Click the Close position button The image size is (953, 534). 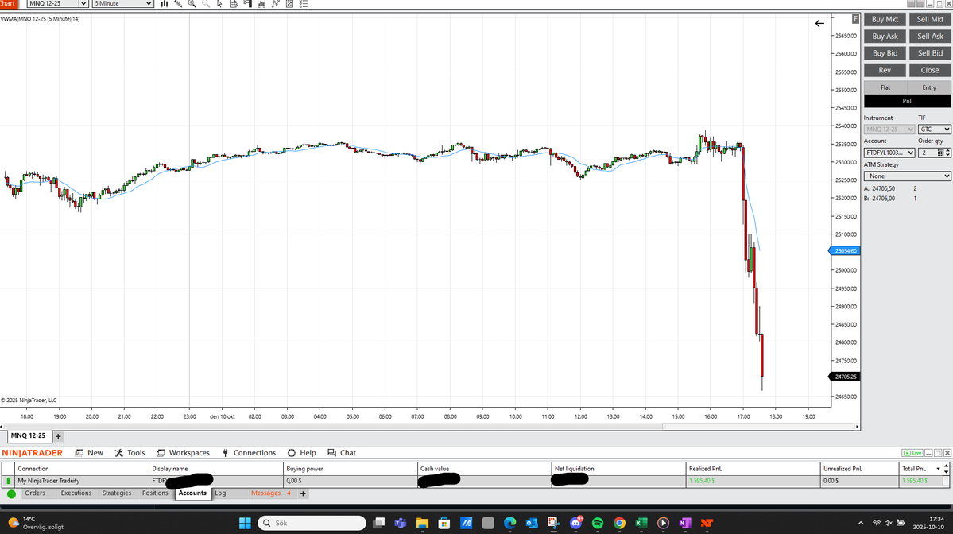pos(930,71)
